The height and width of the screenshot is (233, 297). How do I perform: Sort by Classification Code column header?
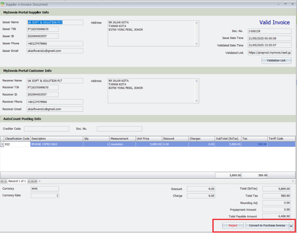point(17,139)
